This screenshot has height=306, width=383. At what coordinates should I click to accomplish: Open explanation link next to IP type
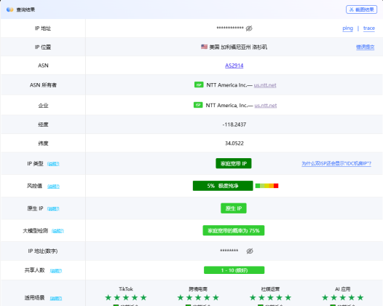click(x=53, y=164)
